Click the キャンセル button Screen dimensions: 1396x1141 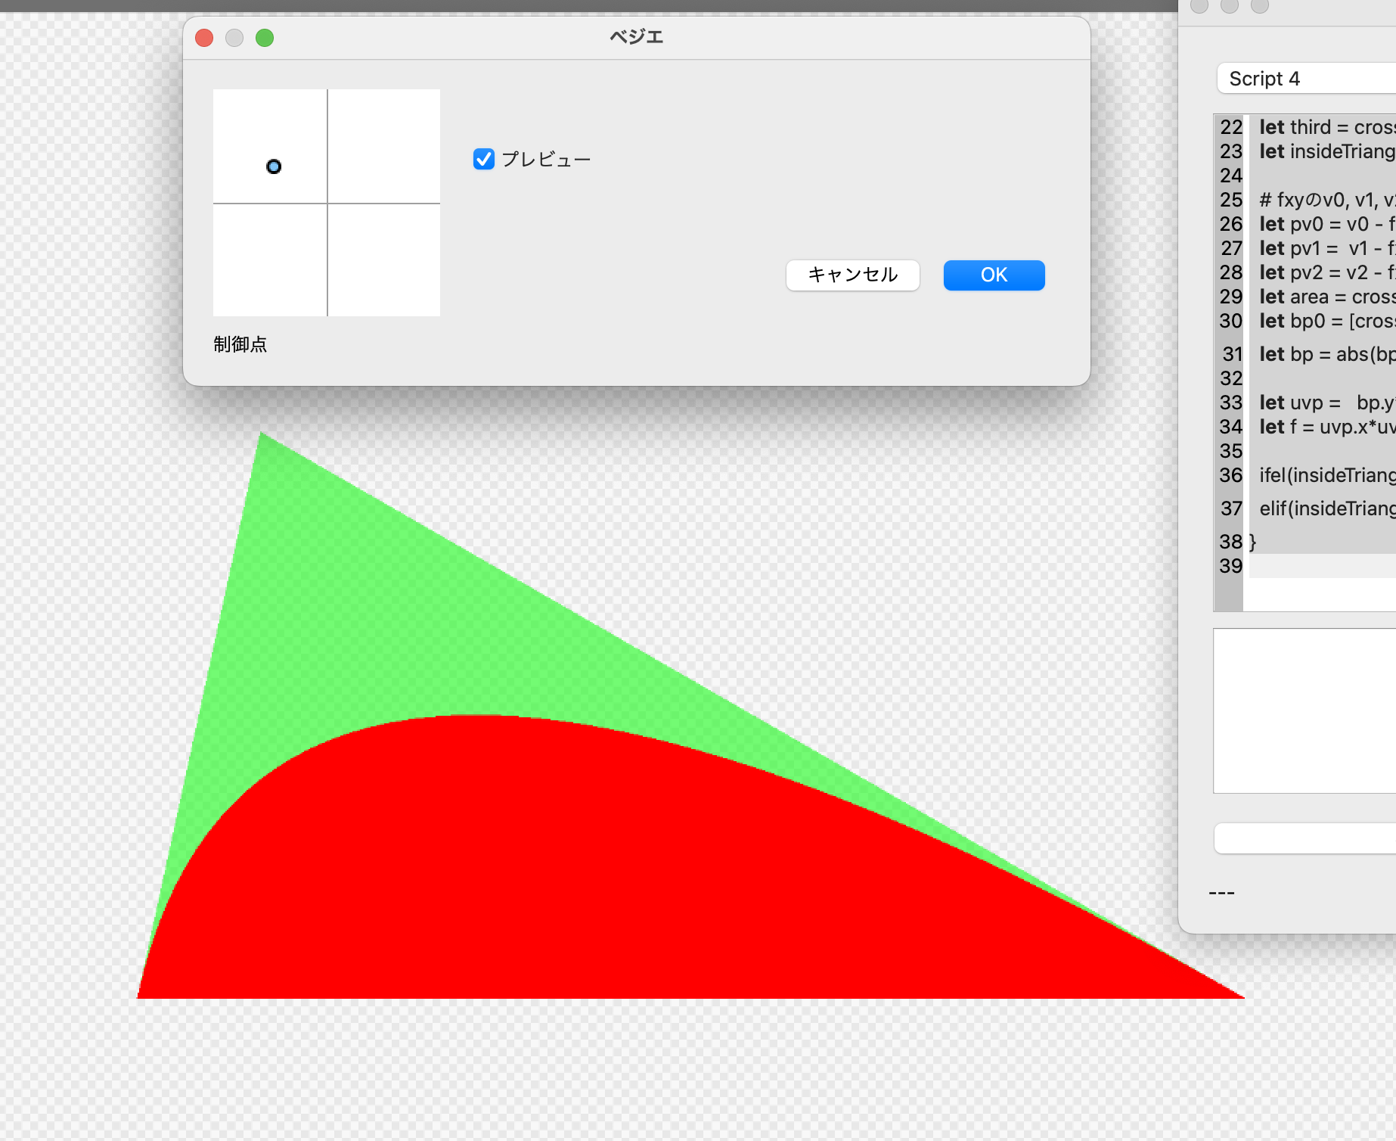852,275
